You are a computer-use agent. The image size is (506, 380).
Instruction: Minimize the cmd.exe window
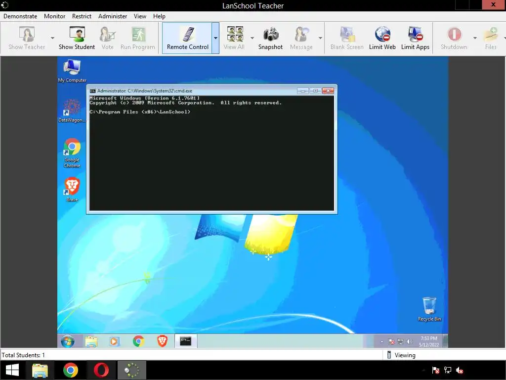click(x=303, y=91)
